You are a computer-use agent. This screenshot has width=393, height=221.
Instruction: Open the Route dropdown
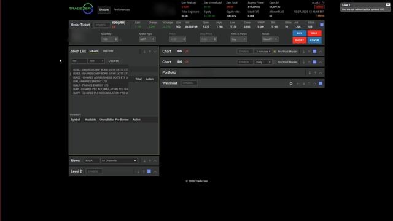[270, 39]
